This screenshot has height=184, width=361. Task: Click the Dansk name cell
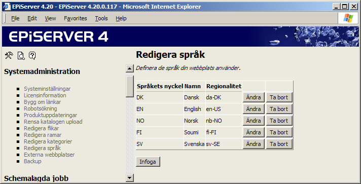195,97
